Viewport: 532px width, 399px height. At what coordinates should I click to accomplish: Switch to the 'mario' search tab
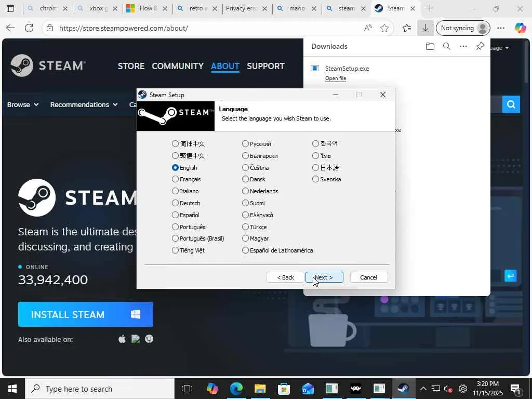click(297, 8)
